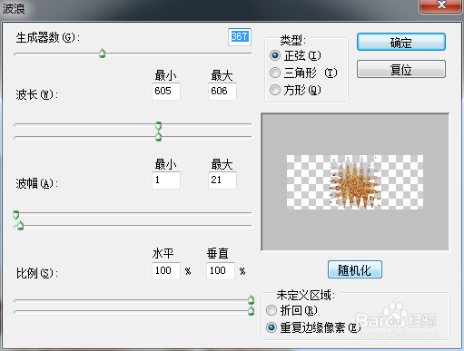Close the 波浪 dialog window
This screenshot has width=464, height=351.
(441, 5)
